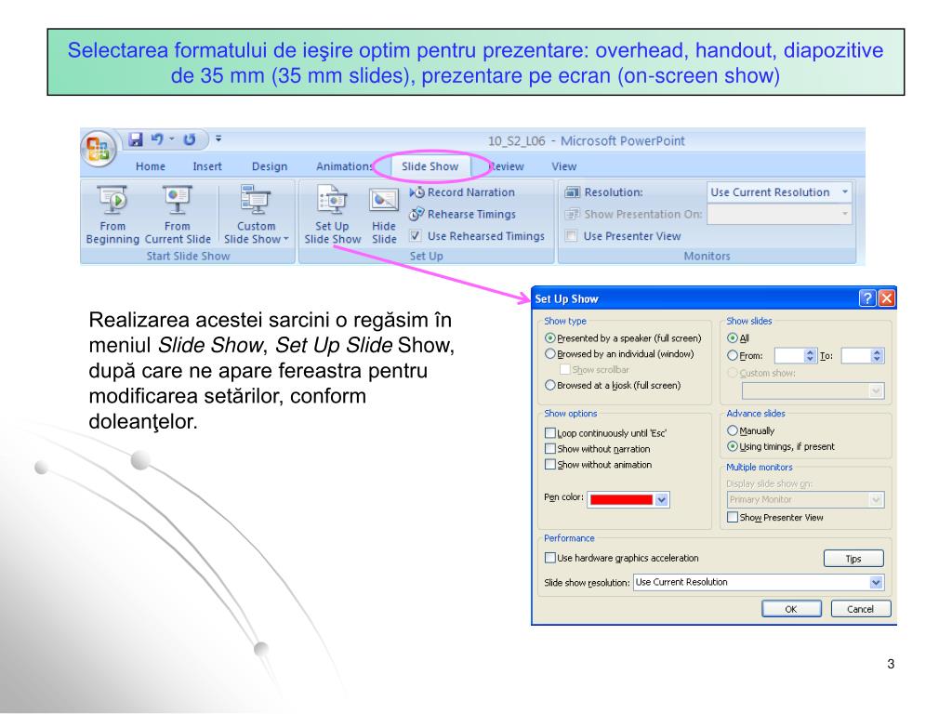Click the help question mark in Set Up Show

[x=867, y=298]
